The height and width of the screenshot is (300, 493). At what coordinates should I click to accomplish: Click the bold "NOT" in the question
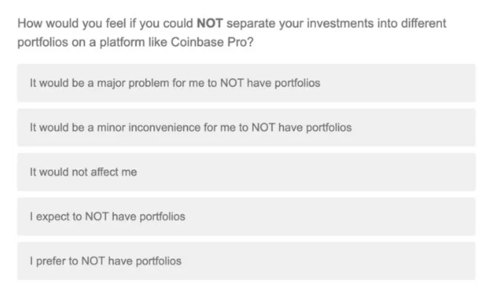(210, 24)
